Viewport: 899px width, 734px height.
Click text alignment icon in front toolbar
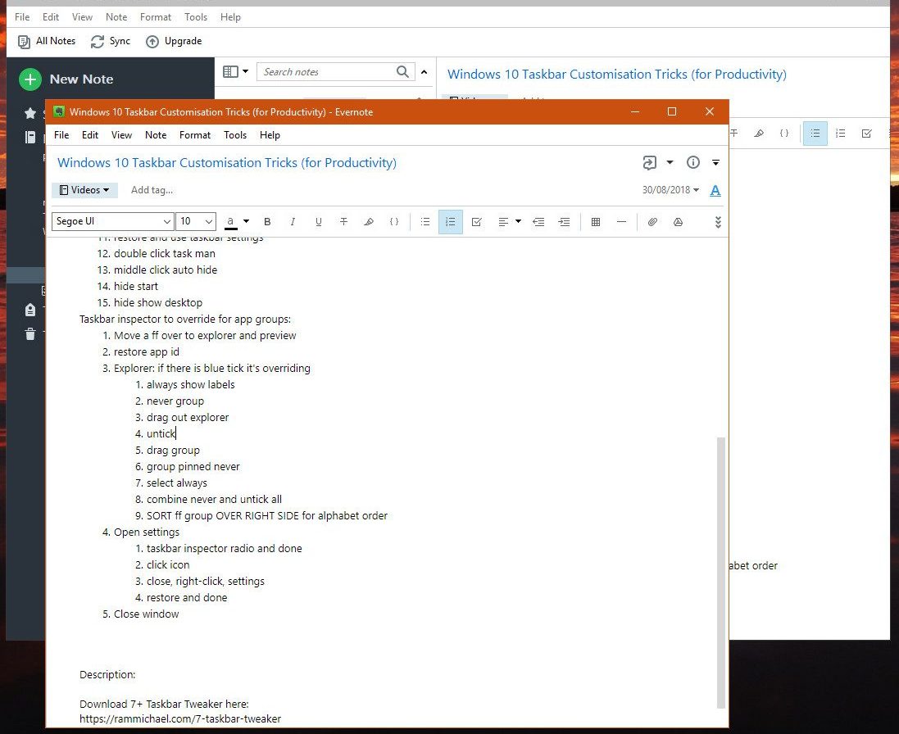[503, 222]
